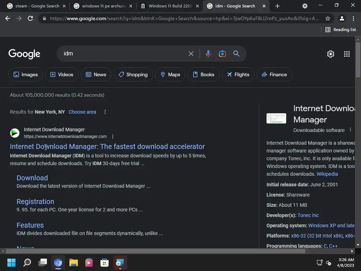The image size is (361, 271).
Task: Filter results by Books
Action: point(203,74)
